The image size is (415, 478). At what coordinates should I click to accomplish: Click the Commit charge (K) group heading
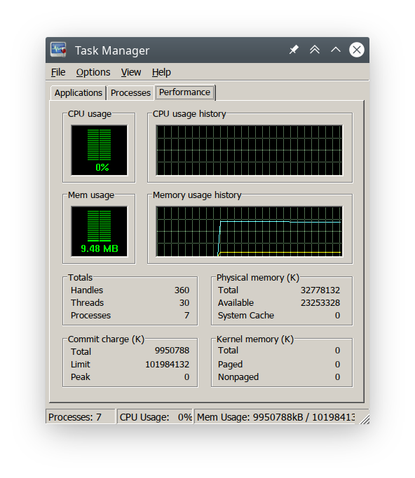click(106, 339)
